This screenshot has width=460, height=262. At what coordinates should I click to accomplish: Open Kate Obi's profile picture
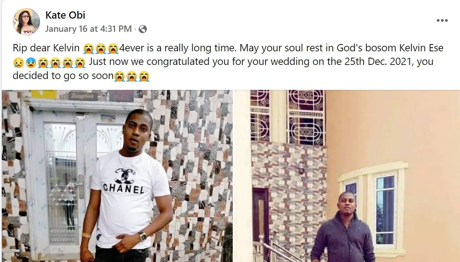(26, 21)
